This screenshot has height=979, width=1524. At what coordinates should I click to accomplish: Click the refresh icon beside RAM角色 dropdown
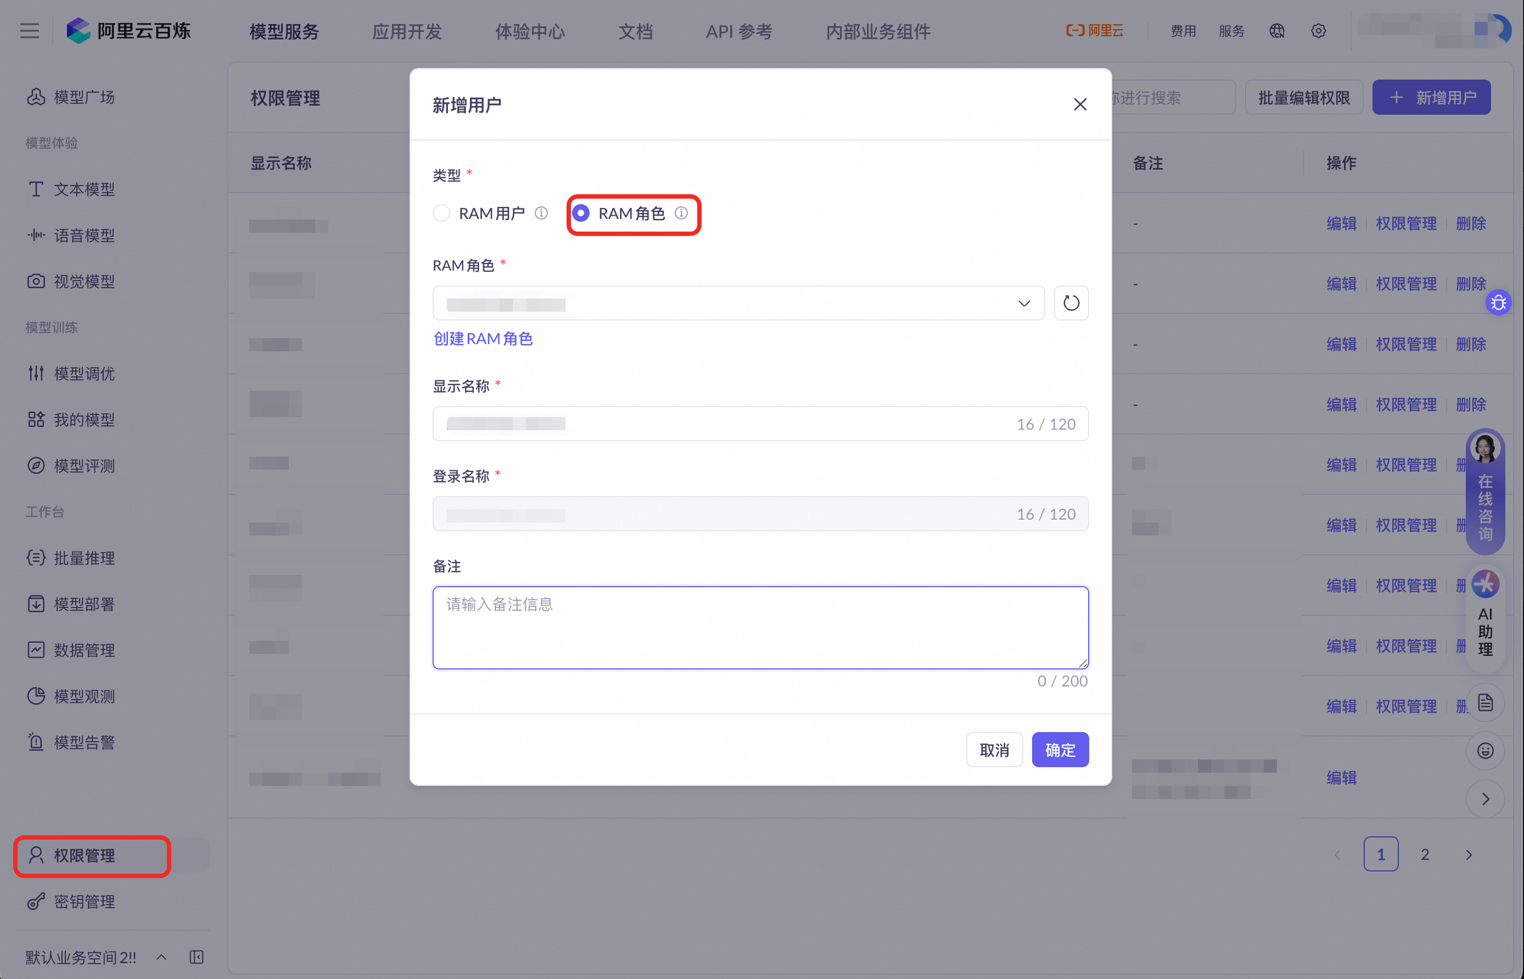[1071, 302]
